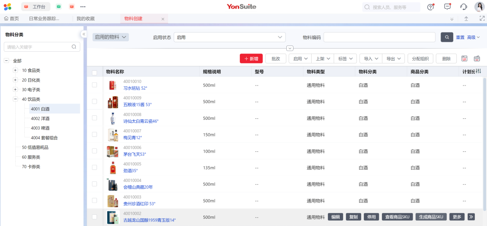The height and width of the screenshot is (226, 487).
Task: Open the 导出 dropdown
Action: click(393, 59)
